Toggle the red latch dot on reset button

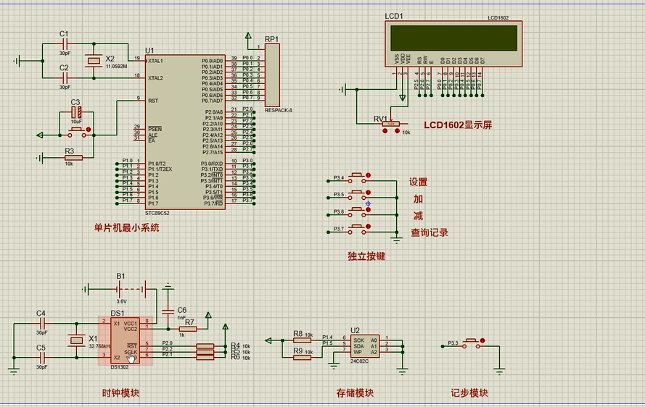click(x=89, y=130)
